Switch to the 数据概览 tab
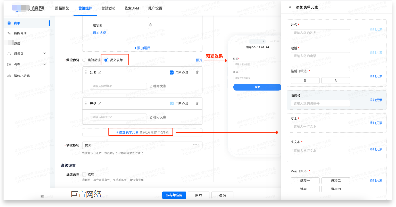The image size is (396, 207). 62,8
